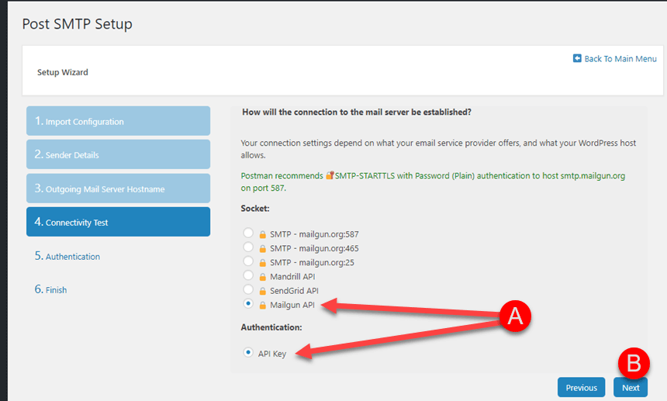Click lock icon beside SMTP - mailgun.org:25
This screenshot has height=401, width=667.
click(x=262, y=263)
